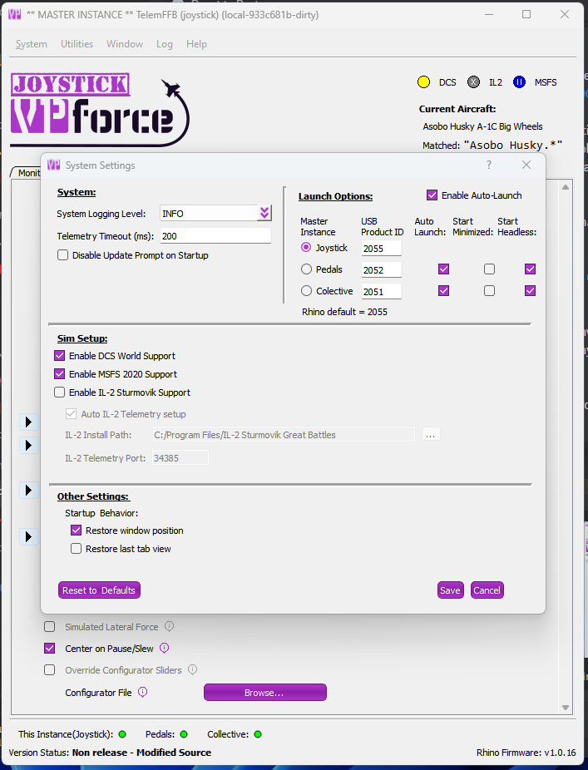Close the System Settings dialog
The width and height of the screenshot is (588, 770).
pos(526,165)
